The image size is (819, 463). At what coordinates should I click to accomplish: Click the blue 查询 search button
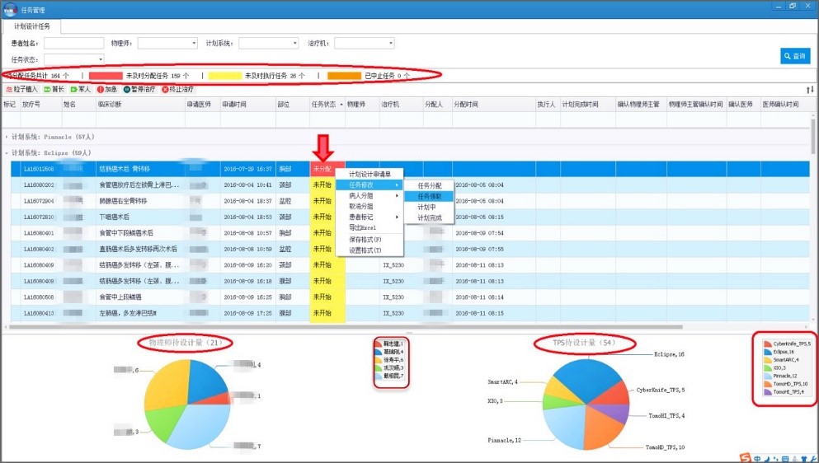click(x=795, y=56)
